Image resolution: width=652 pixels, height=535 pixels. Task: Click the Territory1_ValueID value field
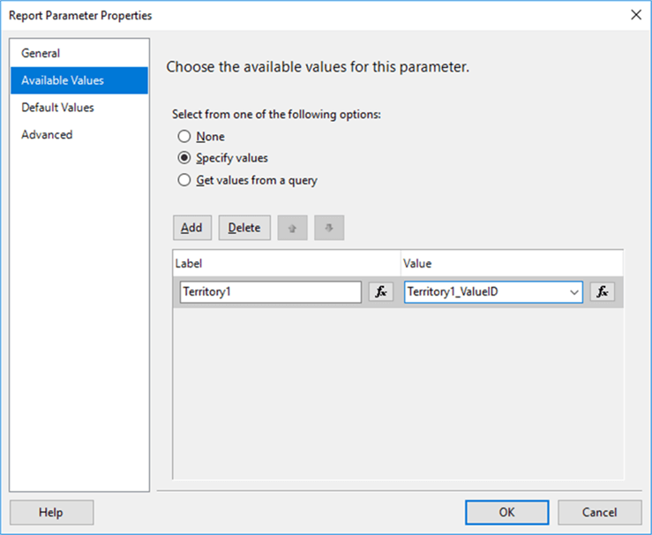click(x=483, y=292)
